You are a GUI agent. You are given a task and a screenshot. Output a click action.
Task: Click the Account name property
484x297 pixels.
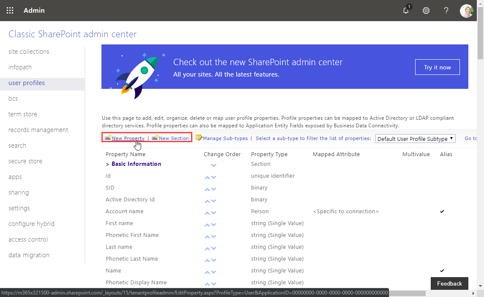coord(124,212)
